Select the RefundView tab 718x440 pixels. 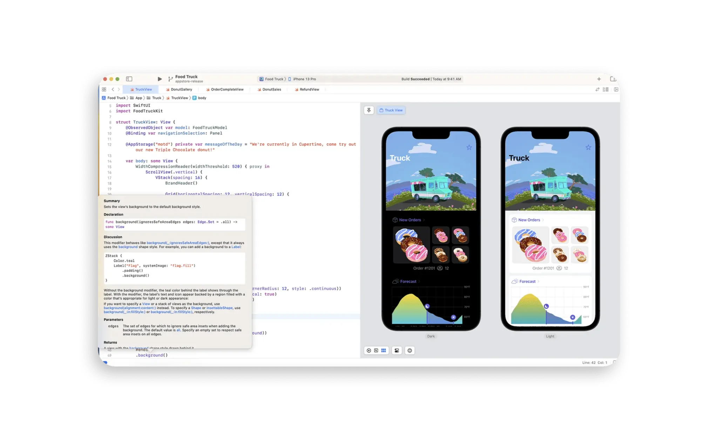pos(309,89)
